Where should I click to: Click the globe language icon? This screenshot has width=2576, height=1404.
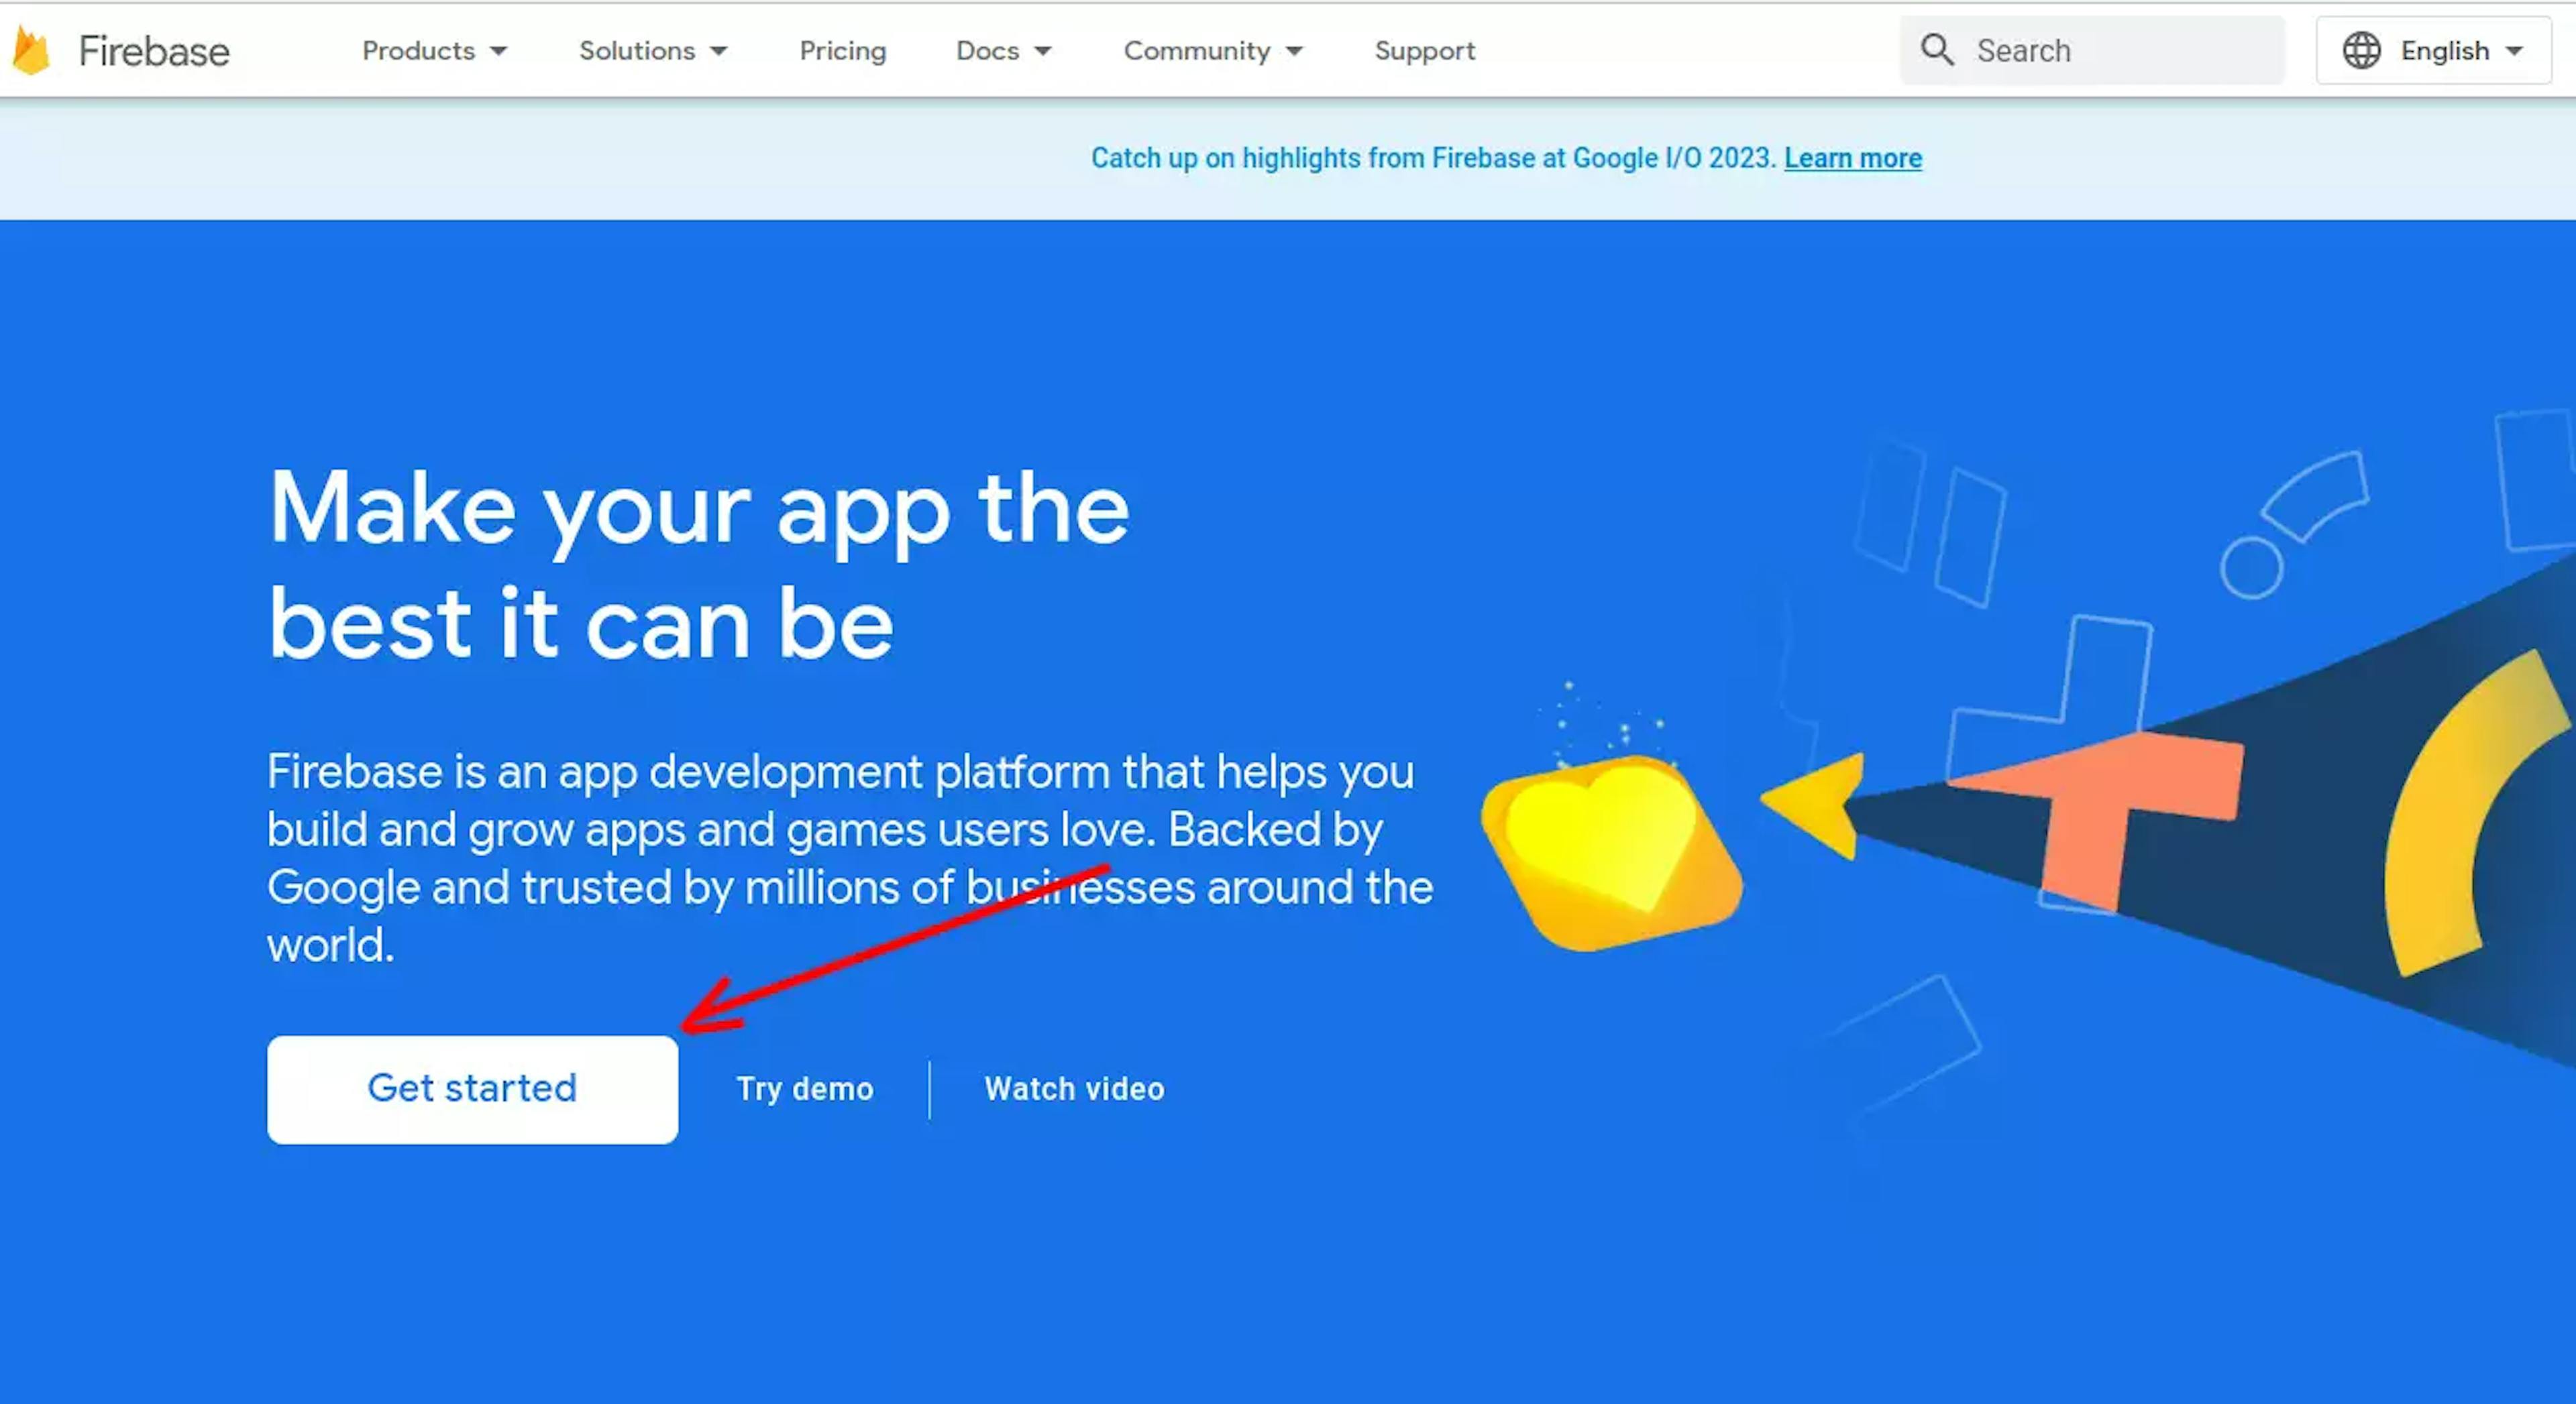tap(2361, 50)
